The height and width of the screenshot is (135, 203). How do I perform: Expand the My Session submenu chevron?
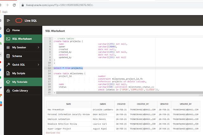38,47
